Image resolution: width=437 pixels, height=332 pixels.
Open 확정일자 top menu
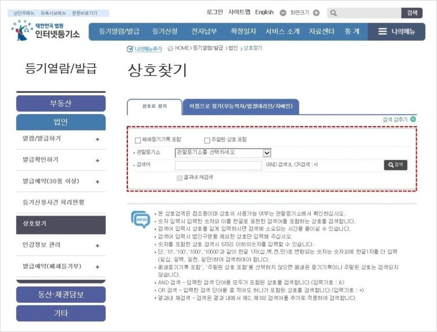point(243,32)
